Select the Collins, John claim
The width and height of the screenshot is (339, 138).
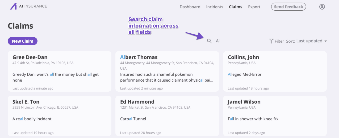click(275, 71)
